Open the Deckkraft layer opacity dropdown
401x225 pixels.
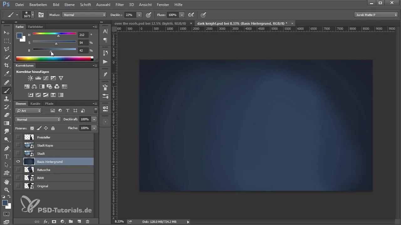[x=94, y=119]
